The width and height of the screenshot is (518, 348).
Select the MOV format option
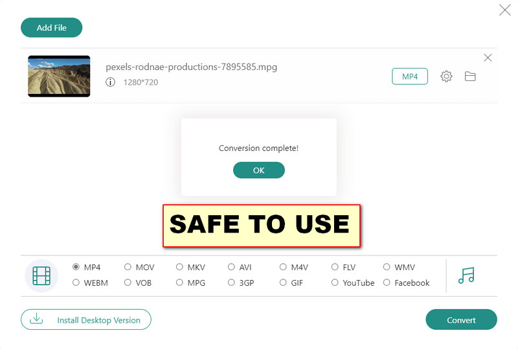point(128,267)
